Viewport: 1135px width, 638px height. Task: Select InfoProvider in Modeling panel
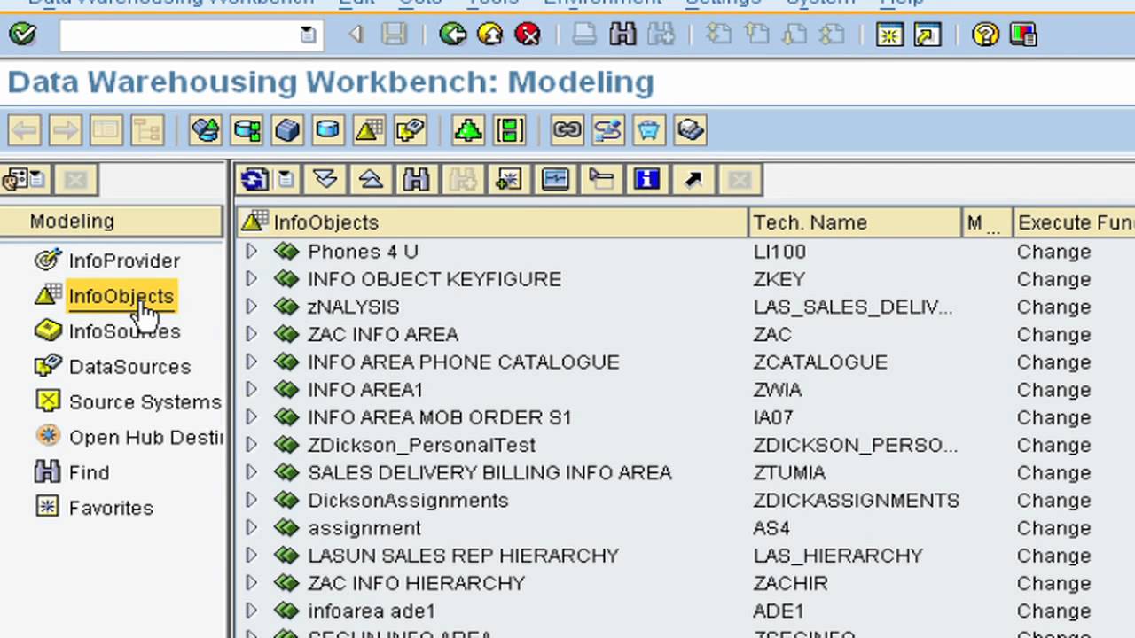tap(124, 261)
